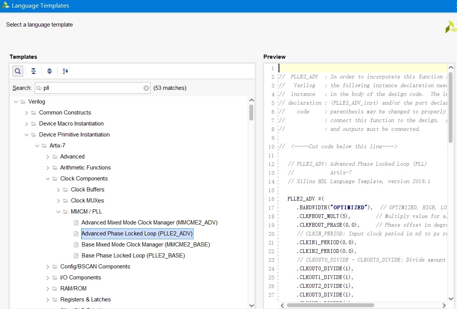The height and width of the screenshot is (309, 457).
Task: Expand the Device Macro Instantiation folder
Action: 27,124
